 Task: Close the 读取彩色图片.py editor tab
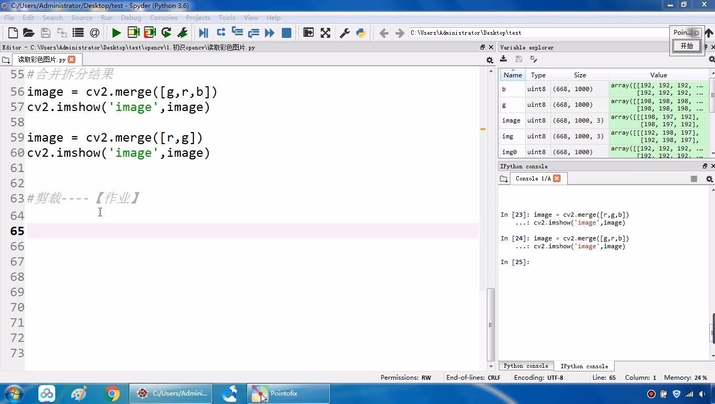coord(72,59)
